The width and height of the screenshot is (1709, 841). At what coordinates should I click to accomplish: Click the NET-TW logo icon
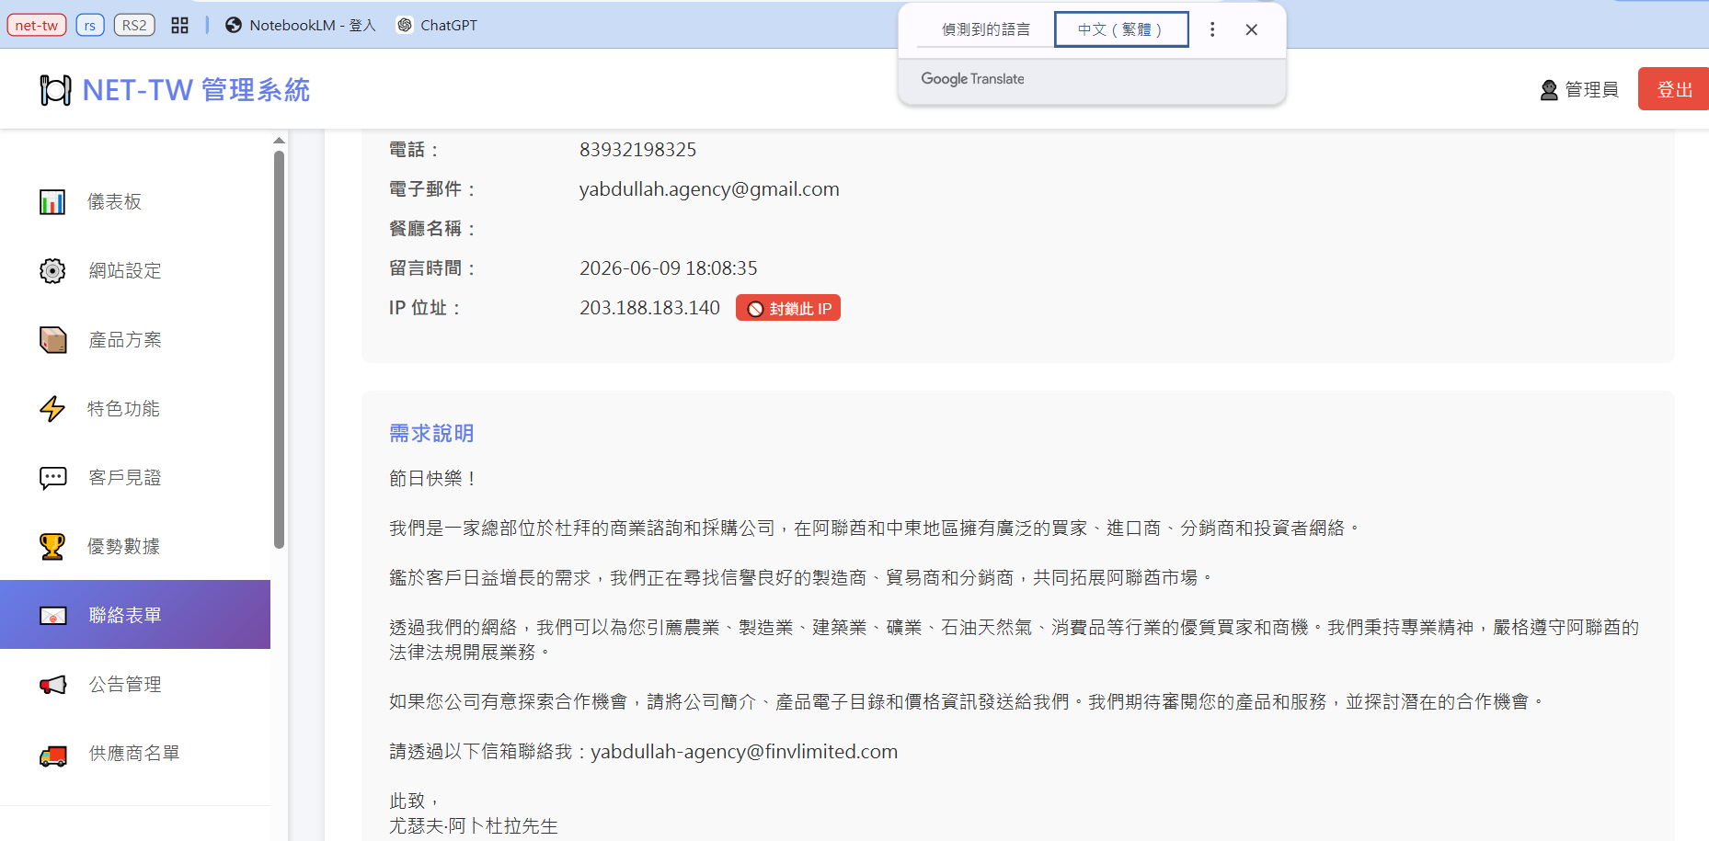pos(55,89)
